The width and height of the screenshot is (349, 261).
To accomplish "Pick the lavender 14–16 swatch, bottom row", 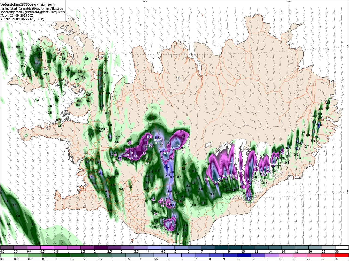I will point(273,255).
